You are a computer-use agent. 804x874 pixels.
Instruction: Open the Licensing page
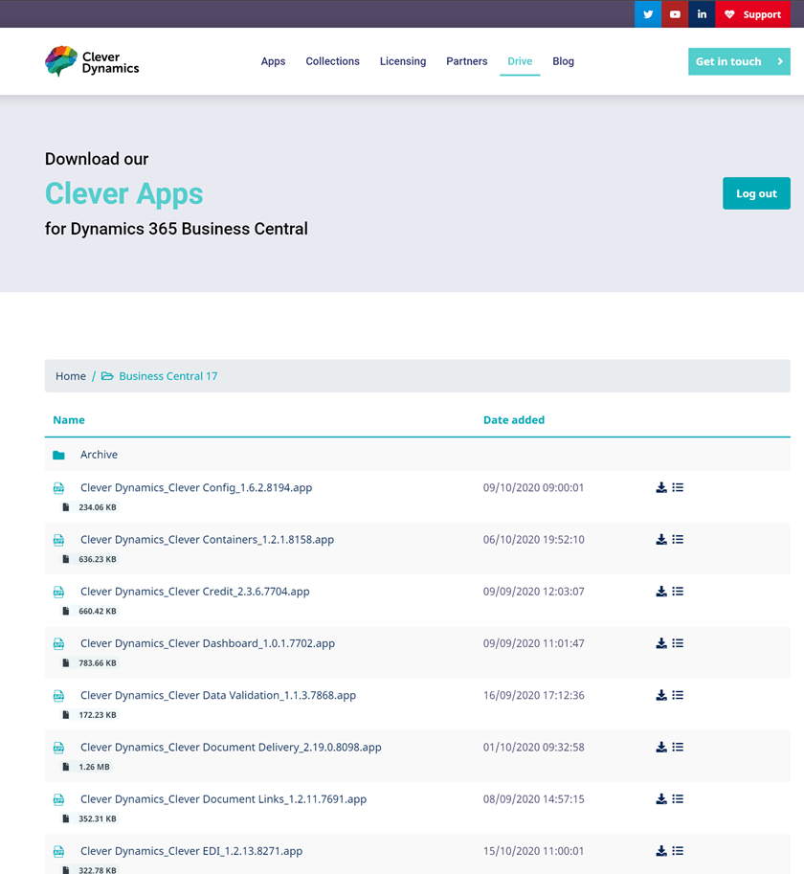point(403,61)
